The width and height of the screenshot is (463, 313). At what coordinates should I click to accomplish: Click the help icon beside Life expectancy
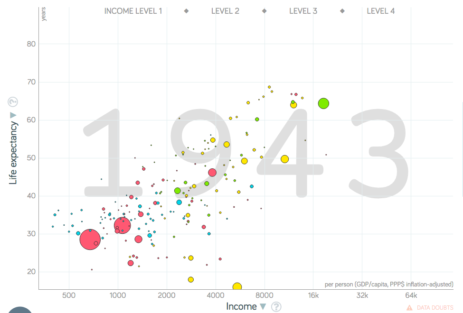(13, 102)
